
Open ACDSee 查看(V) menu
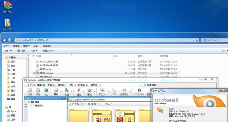51,85
